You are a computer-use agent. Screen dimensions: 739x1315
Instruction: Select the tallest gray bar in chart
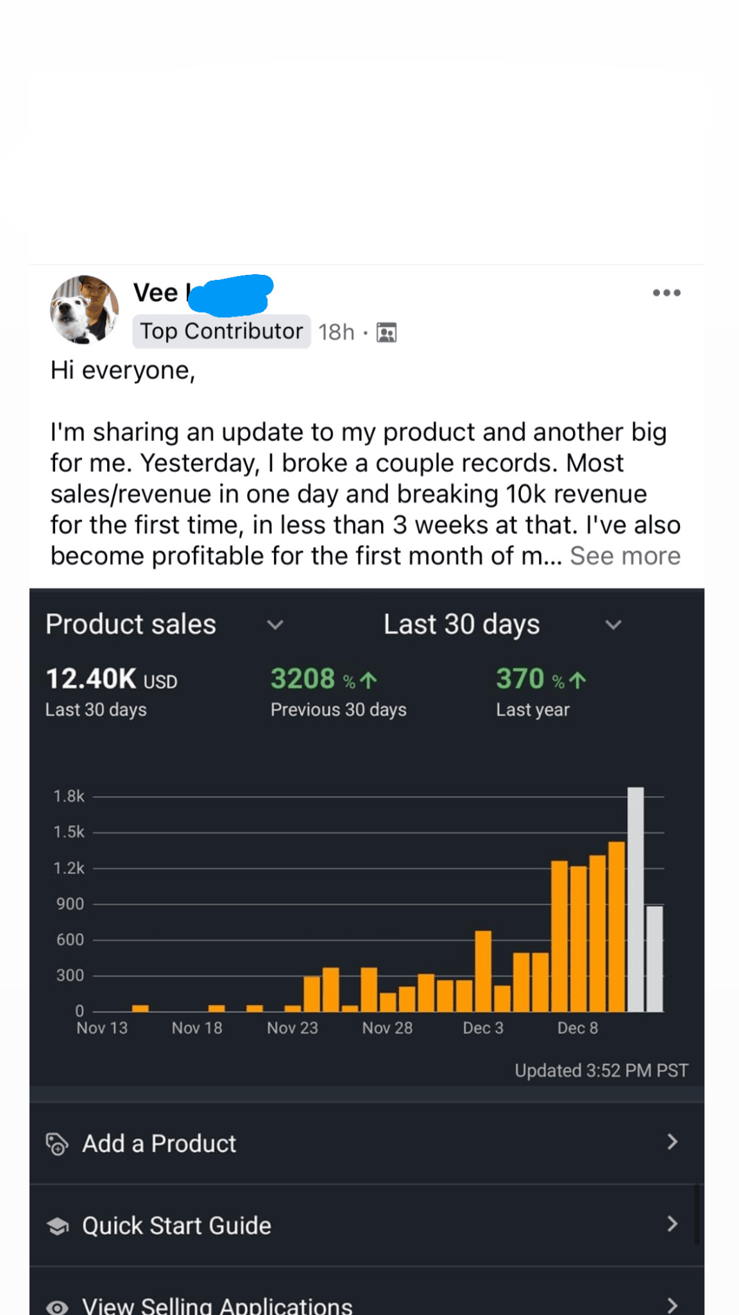[x=635, y=899]
